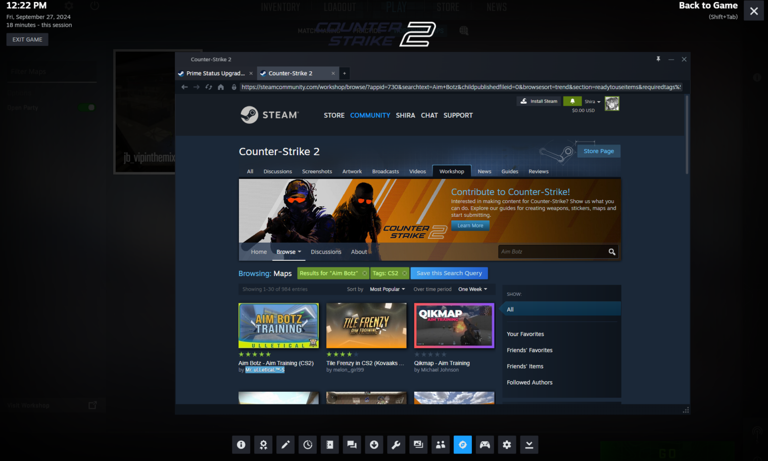
Task: Select the Broadcasts tab
Action: tap(386, 171)
